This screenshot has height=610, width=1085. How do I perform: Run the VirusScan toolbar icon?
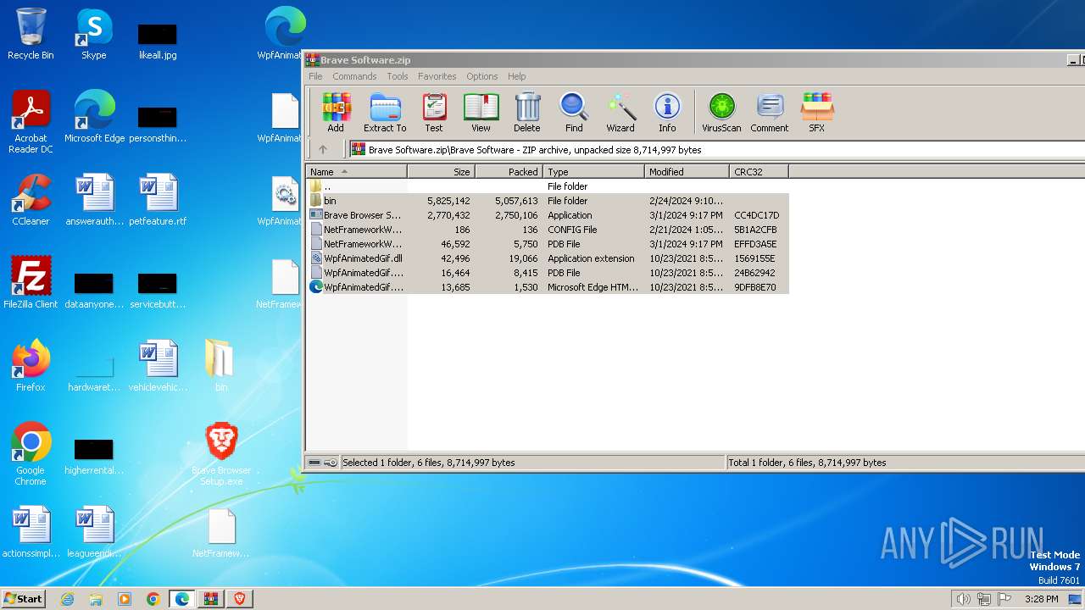coord(721,113)
